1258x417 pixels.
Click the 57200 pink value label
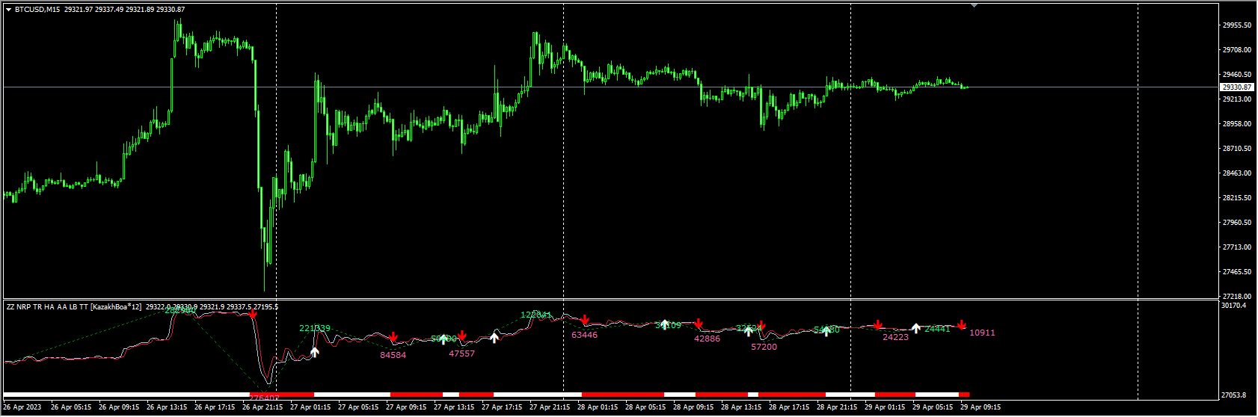(764, 347)
